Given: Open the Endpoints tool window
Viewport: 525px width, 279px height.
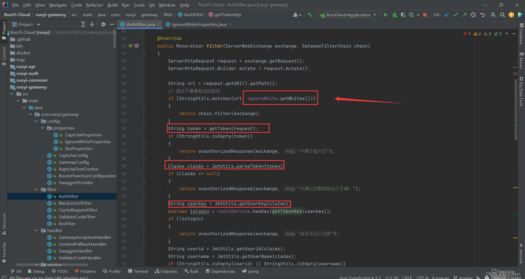Looking at the screenshot, I should point(166,271).
